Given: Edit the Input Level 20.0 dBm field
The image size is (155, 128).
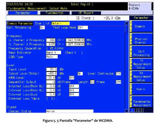Looking at the screenshot, I should pos(51,69).
